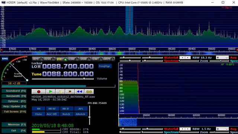The height and width of the screenshot is (134, 238).
Task: Select DRM demodulation mode
Action: [109, 59]
